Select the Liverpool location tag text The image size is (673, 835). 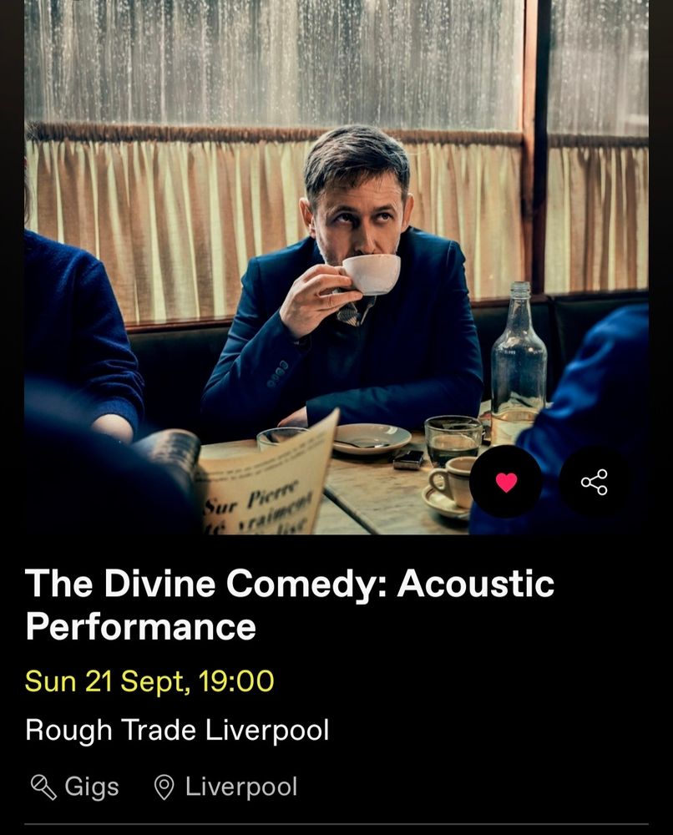click(241, 787)
